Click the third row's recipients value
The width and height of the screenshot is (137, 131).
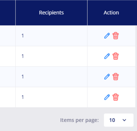pos(22,77)
